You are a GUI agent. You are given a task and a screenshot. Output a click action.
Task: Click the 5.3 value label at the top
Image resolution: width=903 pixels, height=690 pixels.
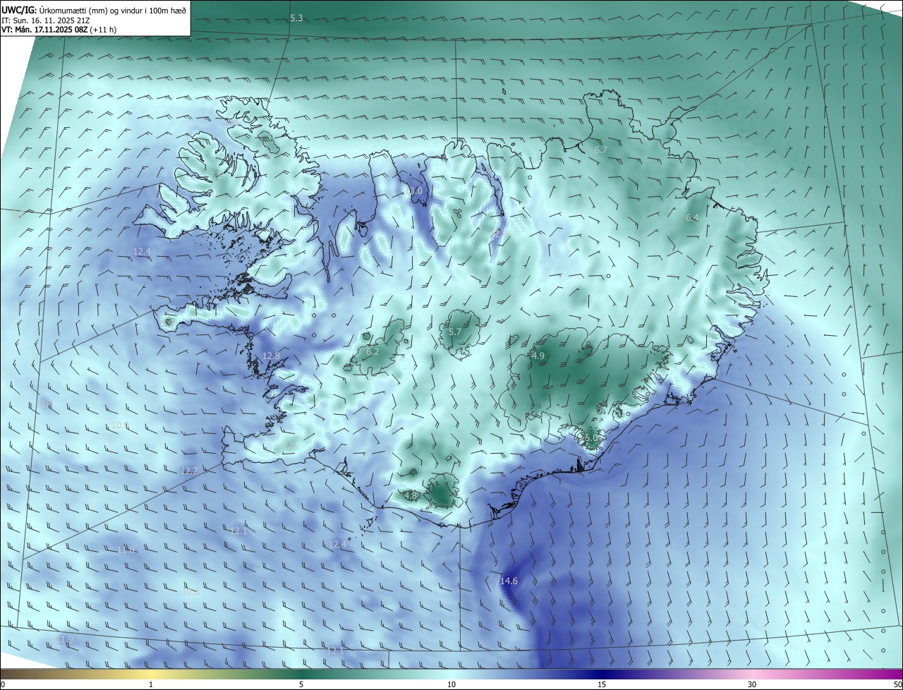(x=296, y=18)
